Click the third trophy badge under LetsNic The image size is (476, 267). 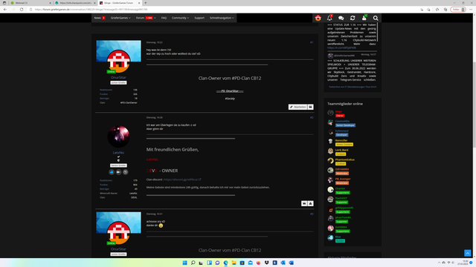pyautogui.click(x=126, y=172)
